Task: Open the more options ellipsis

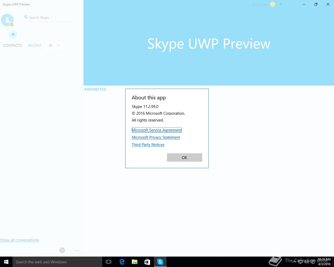Action: [77, 250]
